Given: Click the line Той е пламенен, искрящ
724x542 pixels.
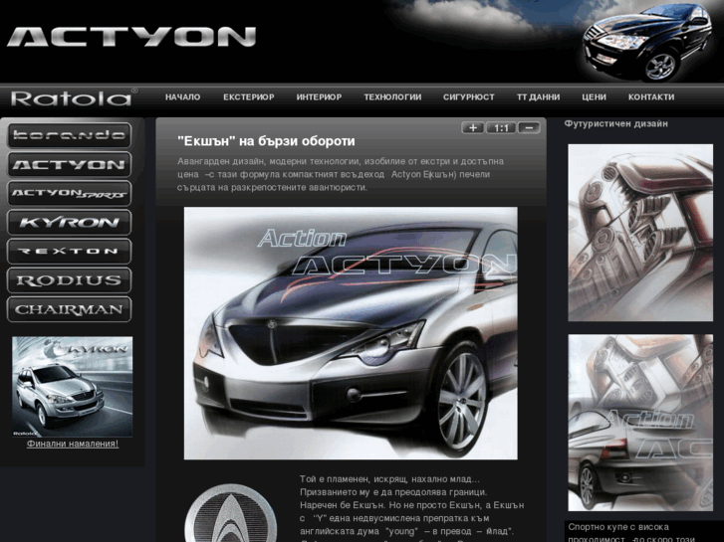Looking at the screenshot, I should (390, 479).
